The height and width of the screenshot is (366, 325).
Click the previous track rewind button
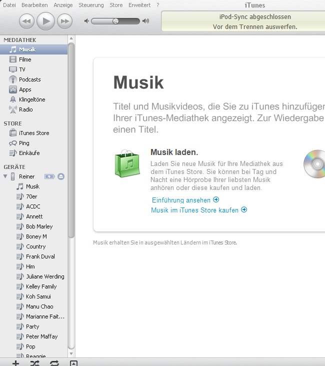coord(26,21)
